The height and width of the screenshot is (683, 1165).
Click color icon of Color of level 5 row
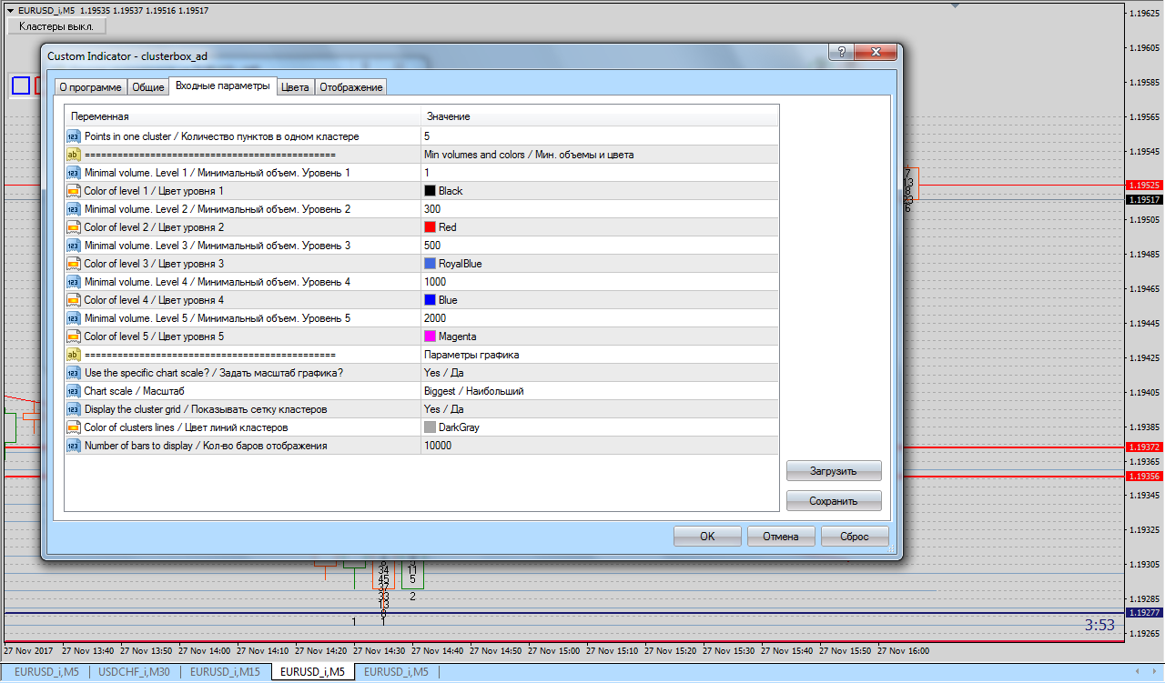[x=74, y=336]
